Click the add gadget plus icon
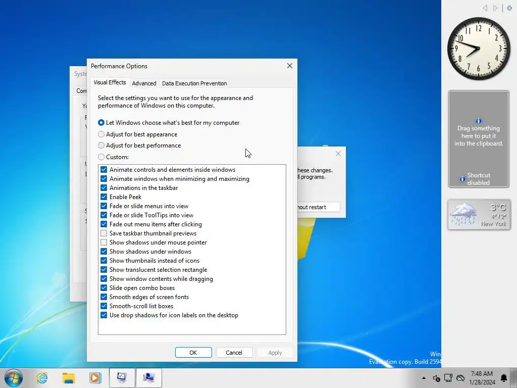The image size is (517, 388). point(509,8)
